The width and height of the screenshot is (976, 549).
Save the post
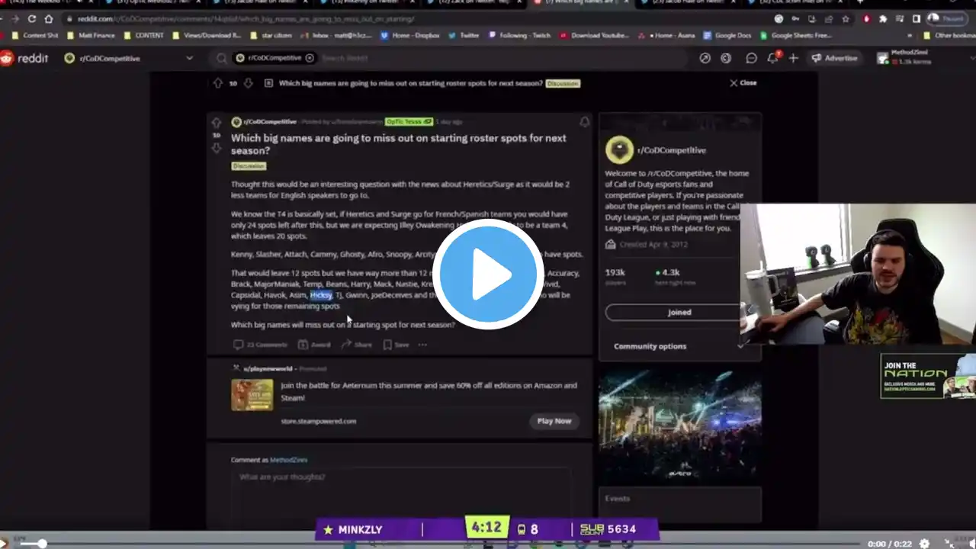[x=396, y=345]
